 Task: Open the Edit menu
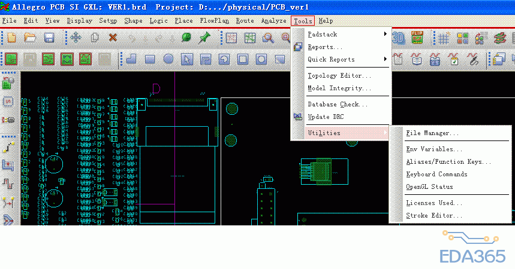tap(31, 21)
